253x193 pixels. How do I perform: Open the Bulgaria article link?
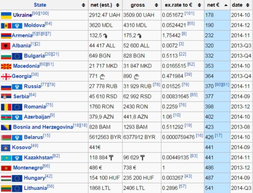(34, 56)
